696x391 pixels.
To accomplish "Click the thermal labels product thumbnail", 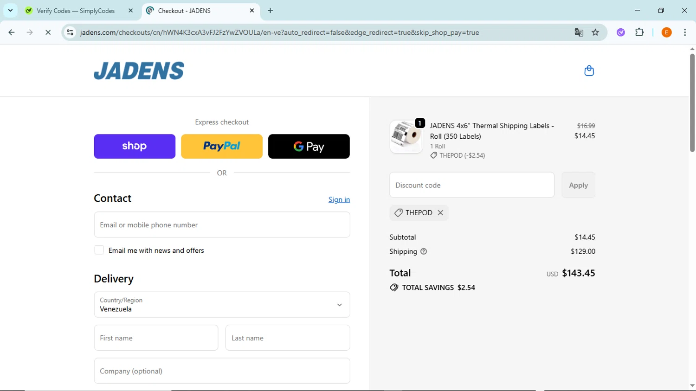I will coord(406,136).
